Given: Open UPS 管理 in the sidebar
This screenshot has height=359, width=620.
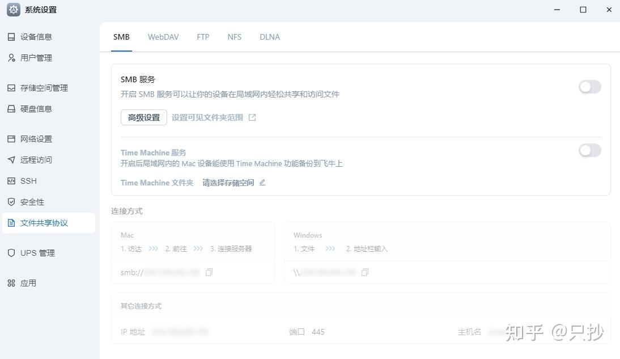Looking at the screenshot, I should pyautogui.click(x=36, y=253).
